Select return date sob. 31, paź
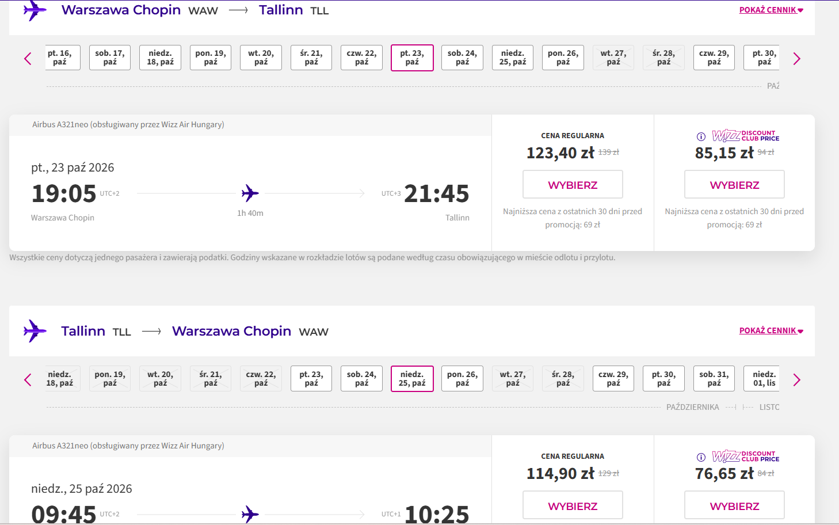Image resolution: width=839 pixels, height=525 pixels. click(x=714, y=379)
